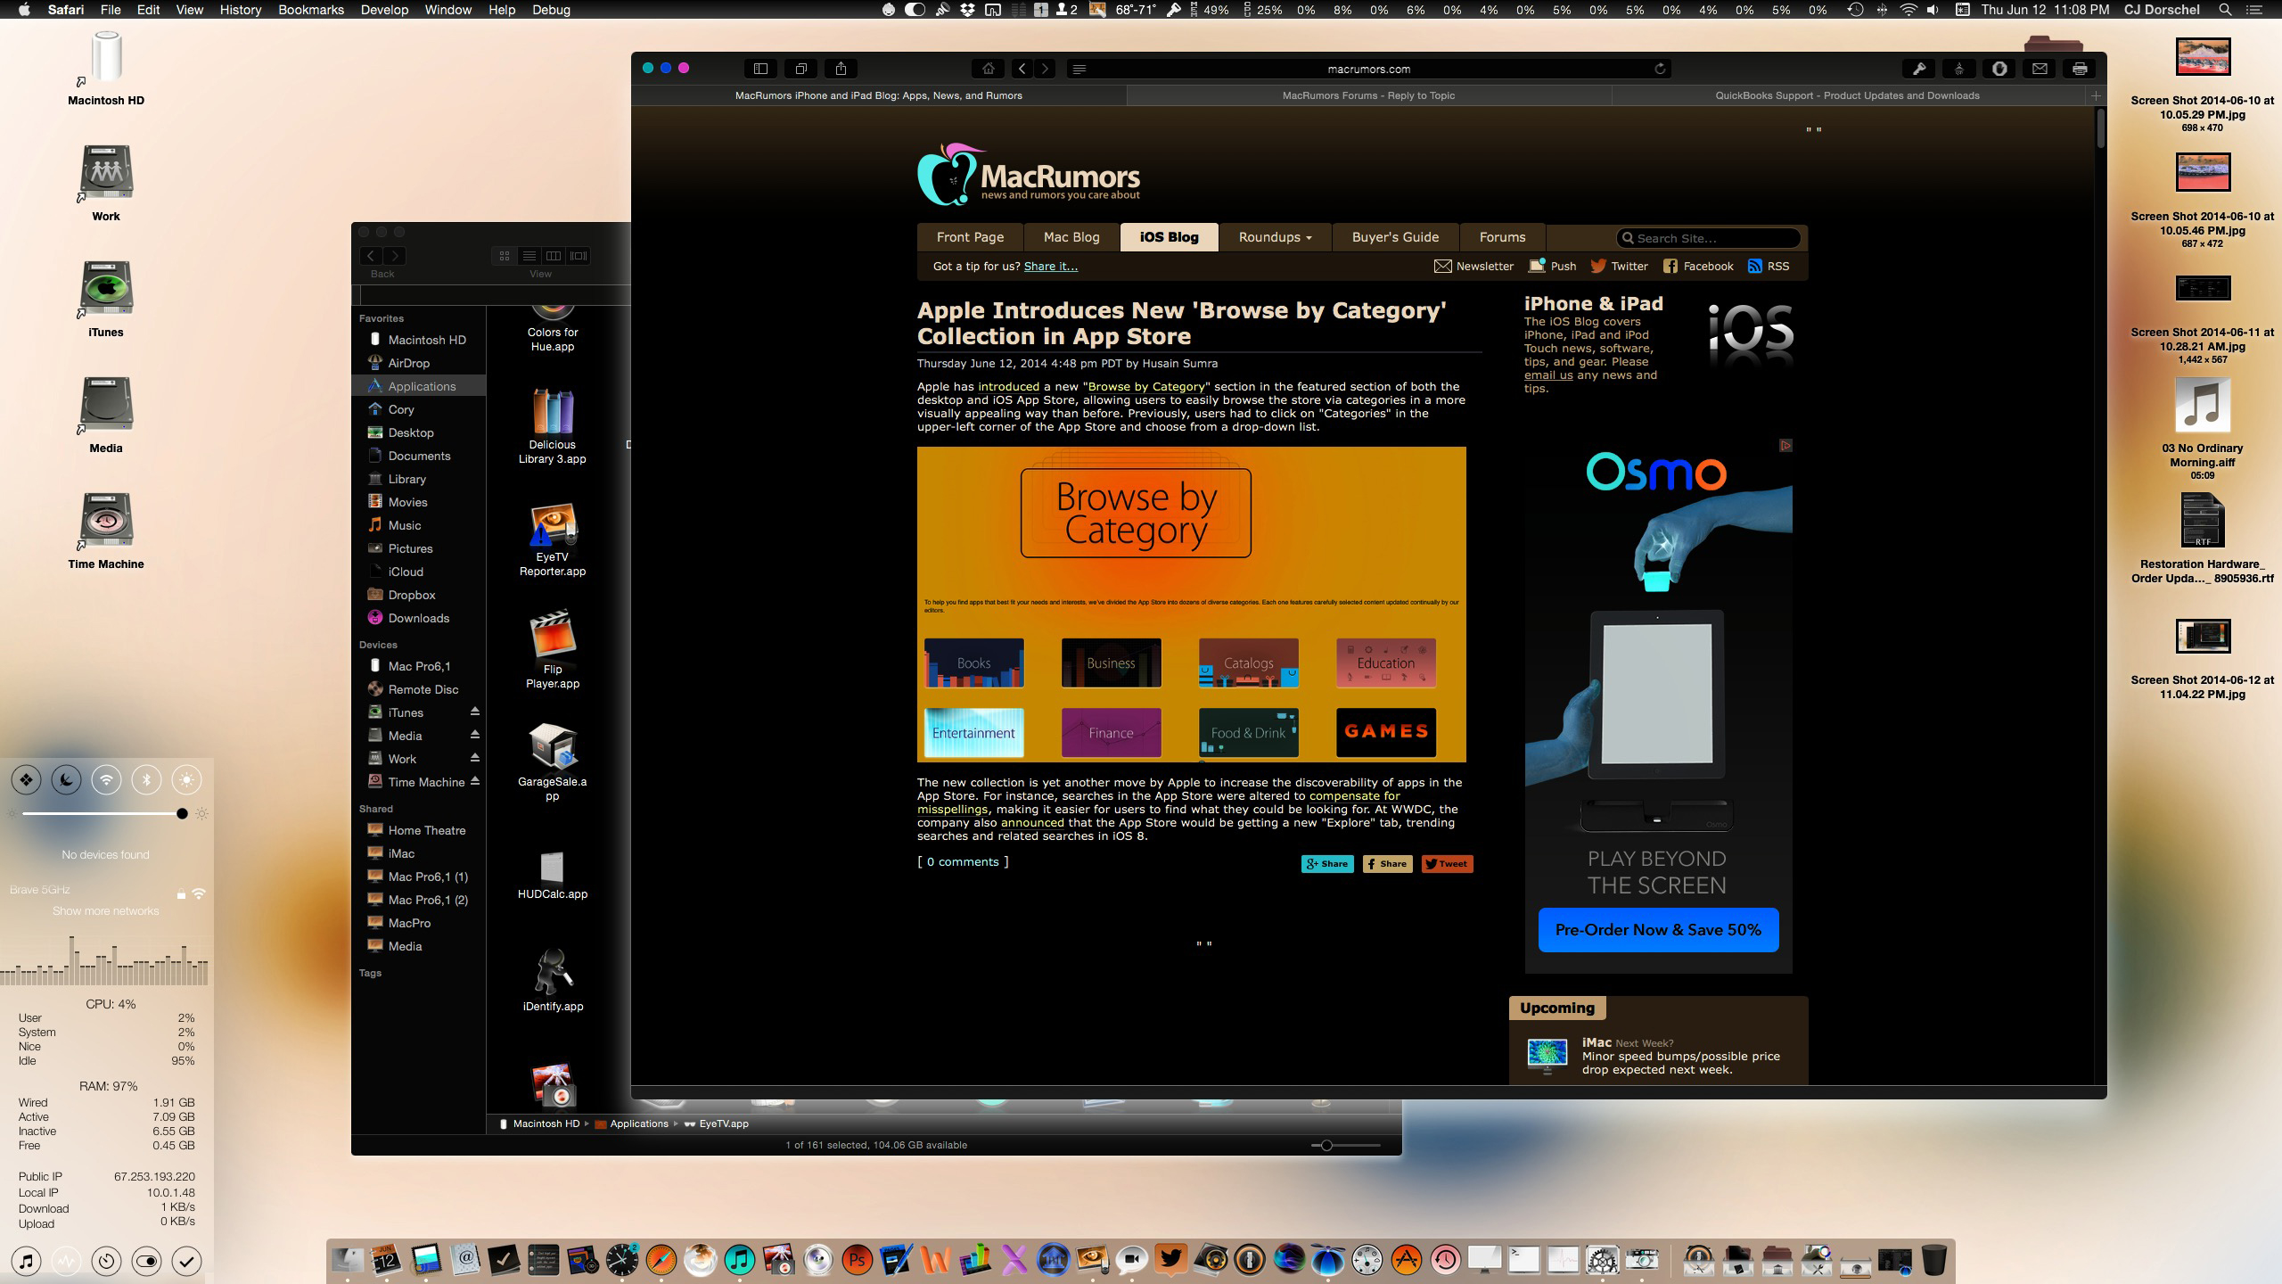Go to Safari's home page icon
This screenshot has height=1284, width=2282.
[x=989, y=69]
